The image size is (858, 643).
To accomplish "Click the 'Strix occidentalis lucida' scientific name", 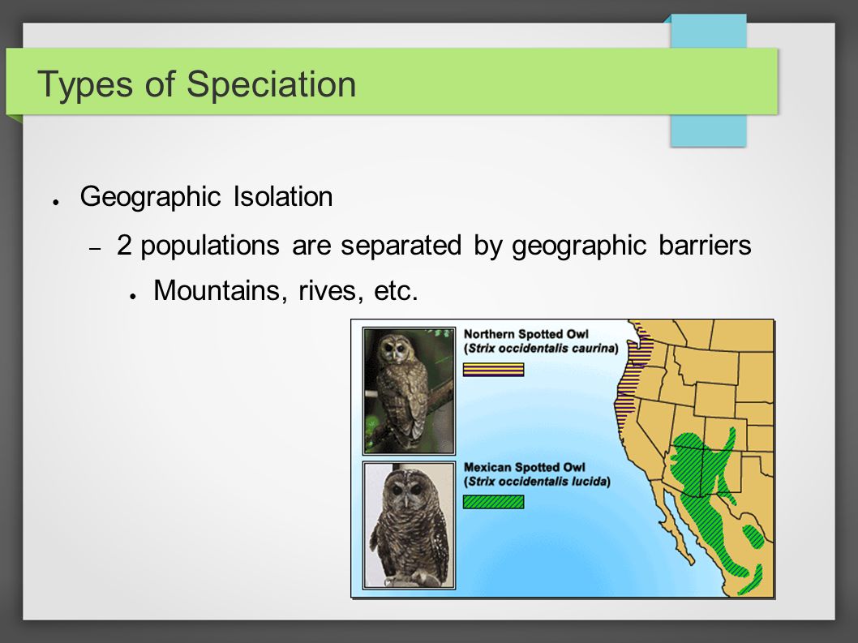I will (x=537, y=482).
